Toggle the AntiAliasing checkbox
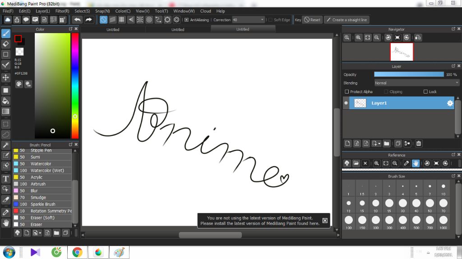 click(186, 20)
